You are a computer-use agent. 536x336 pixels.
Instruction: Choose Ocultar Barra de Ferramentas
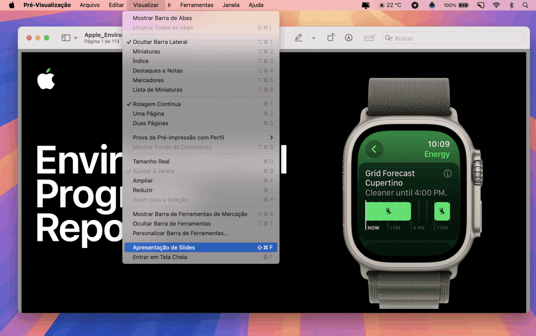[x=201, y=223]
